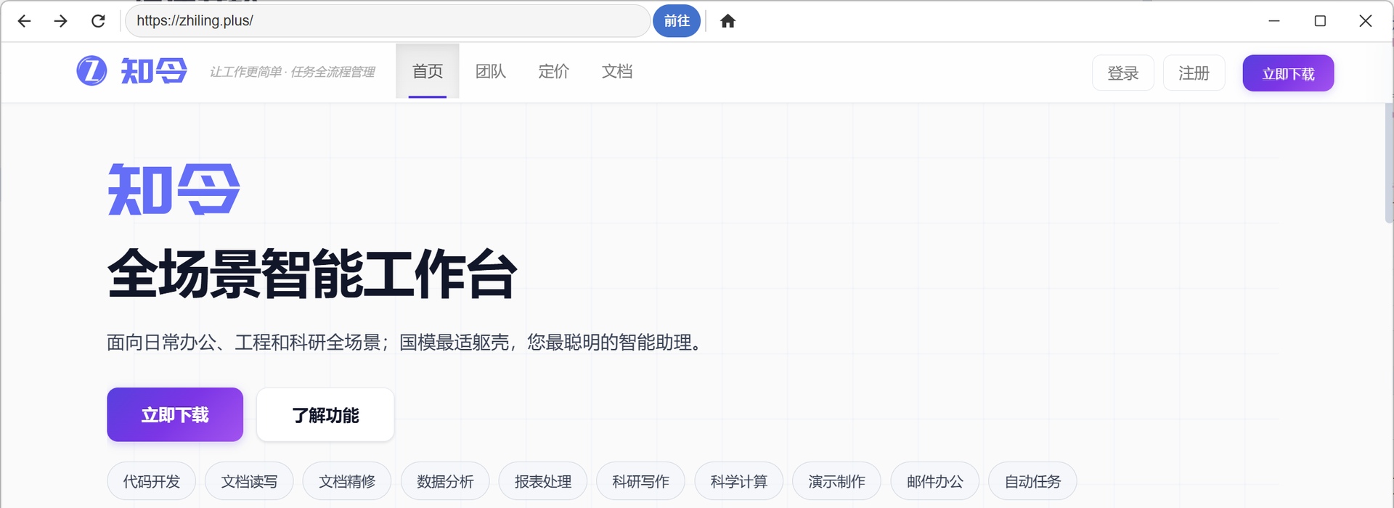Select the 代码开发 tag chip
This screenshot has width=1394, height=508.
[152, 481]
